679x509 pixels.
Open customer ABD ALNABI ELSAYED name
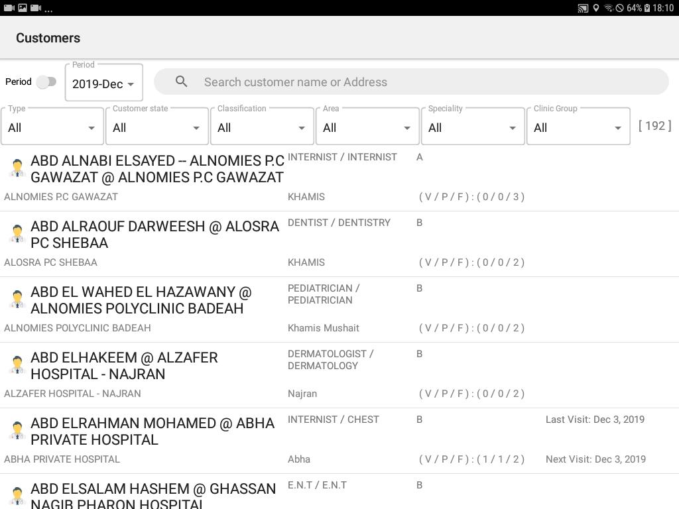click(x=157, y=169)
